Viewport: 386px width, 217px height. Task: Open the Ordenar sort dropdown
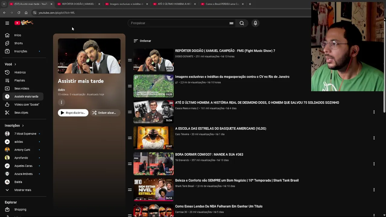point(142,41)
